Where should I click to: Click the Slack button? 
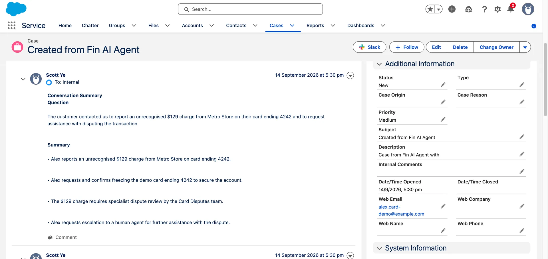[x=369, y=47]
